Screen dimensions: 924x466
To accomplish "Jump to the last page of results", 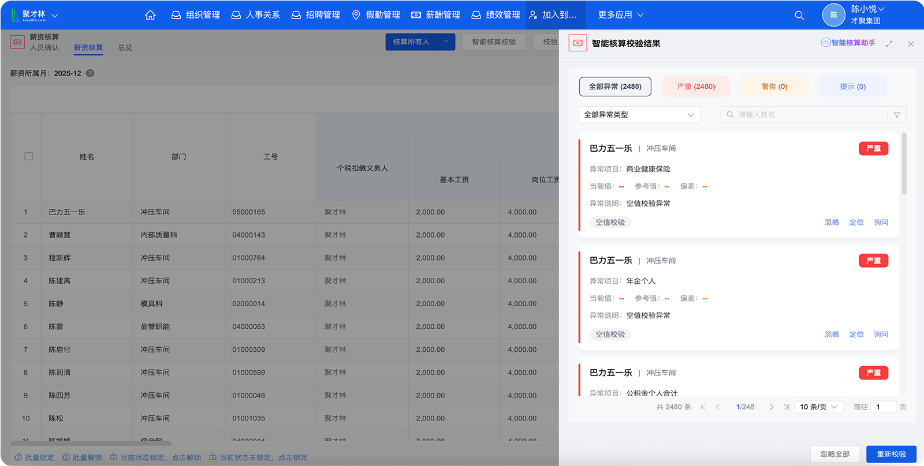I will coord(786,407).
